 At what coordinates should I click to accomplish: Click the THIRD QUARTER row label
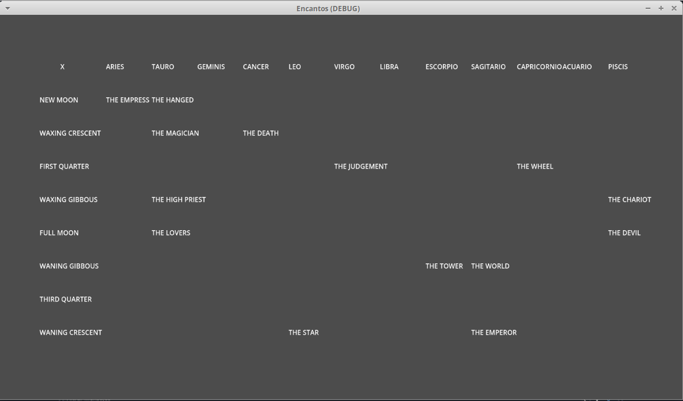pos(66,299)
